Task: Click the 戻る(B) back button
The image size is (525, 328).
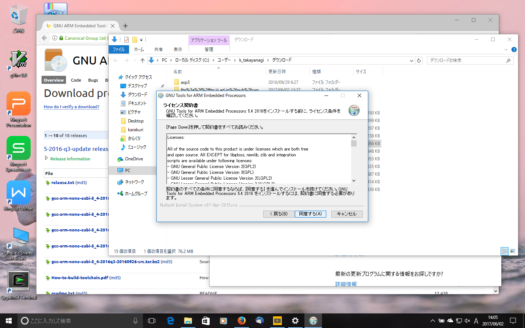Action: [x=279, y=214]
